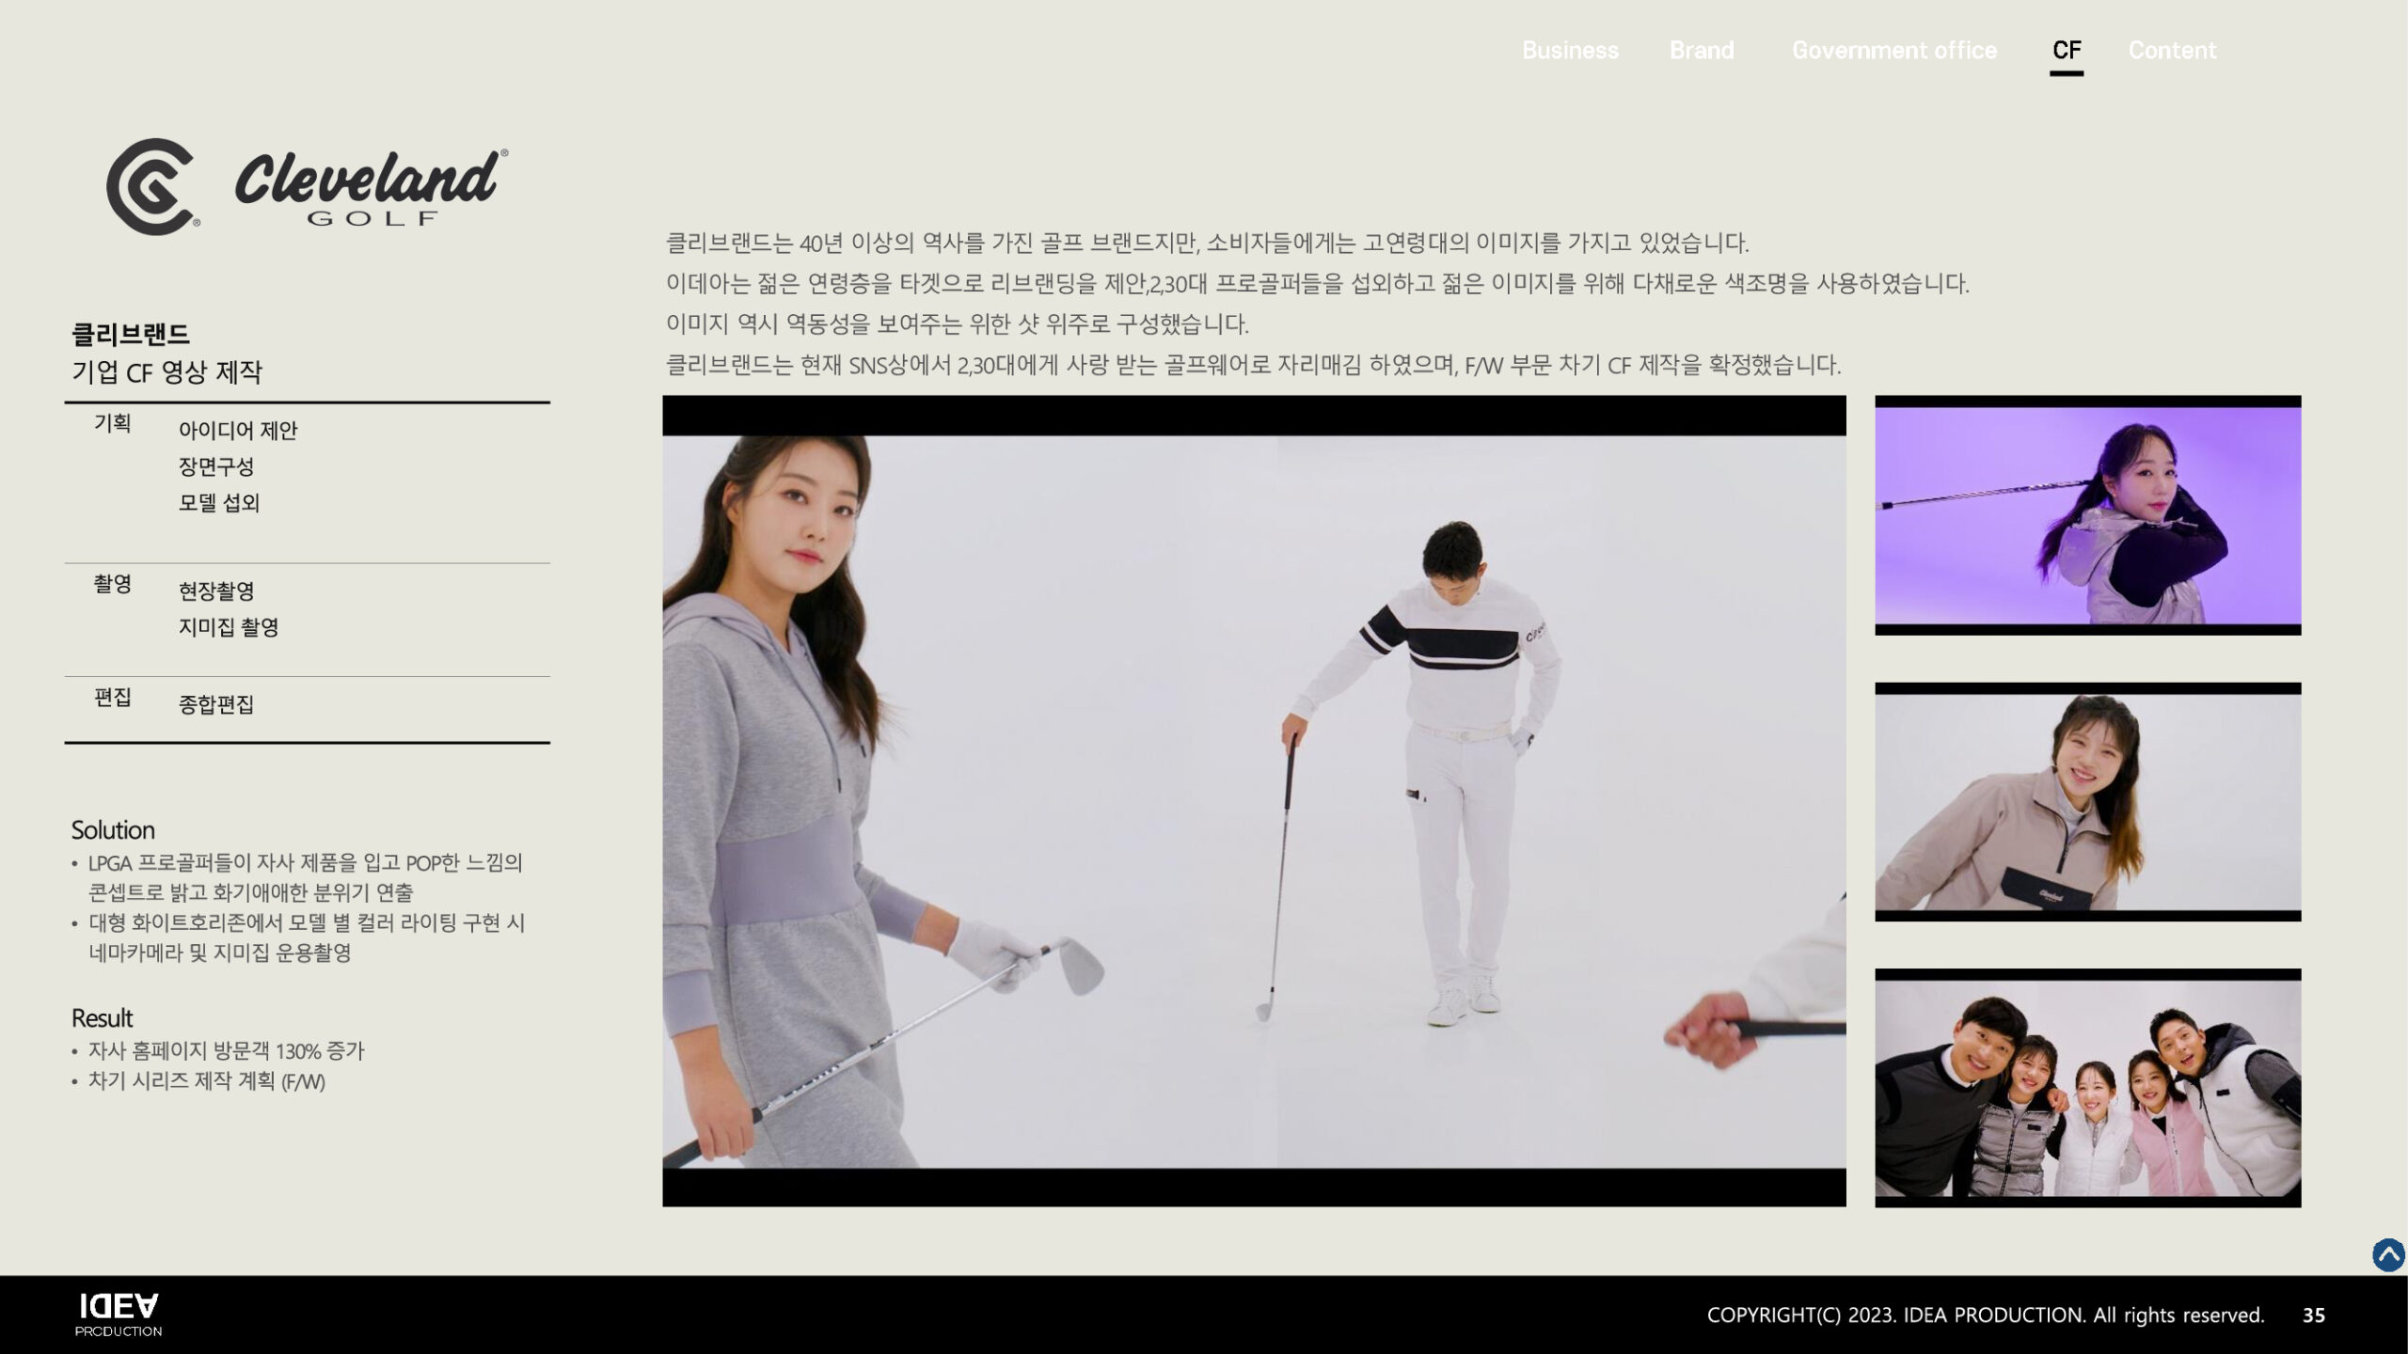This screenshot has height=1354, width=2408.
Task: Open the smiling woman beige jacket thumbnail
Action: [2087, 801]
